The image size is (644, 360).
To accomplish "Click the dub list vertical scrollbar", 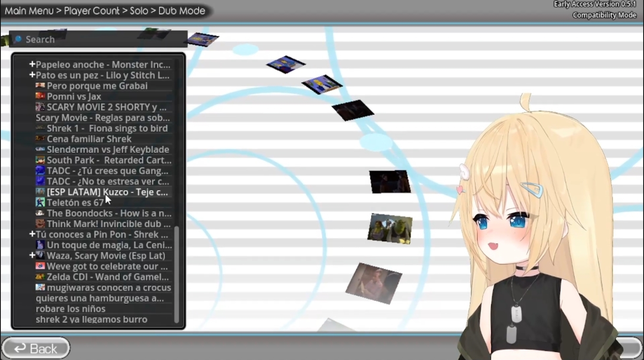I will [x=176, y=274].
